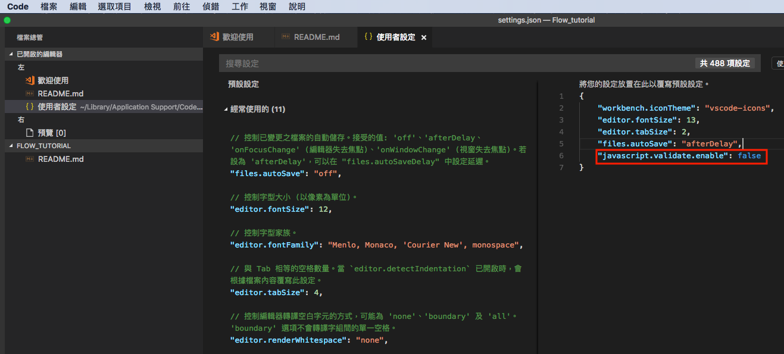Click the "editor.tabSize": 2 user setting

point(644,132)
